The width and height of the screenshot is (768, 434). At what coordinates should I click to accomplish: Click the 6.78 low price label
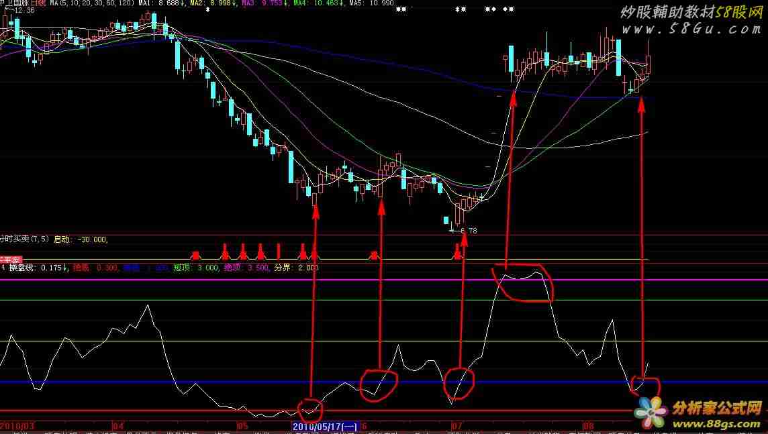(x=469, y=231)
